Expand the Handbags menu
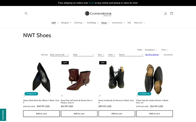The height and width of the screenshot is (122, 196). (x=93, y=23)
